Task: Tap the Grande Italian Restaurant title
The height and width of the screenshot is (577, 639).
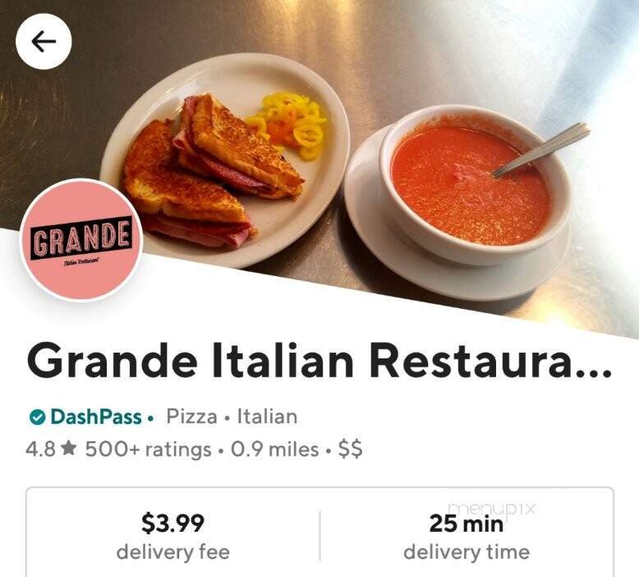Action: (x=319, y=362)
